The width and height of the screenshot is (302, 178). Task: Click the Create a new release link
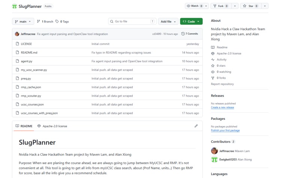(223, 107)
